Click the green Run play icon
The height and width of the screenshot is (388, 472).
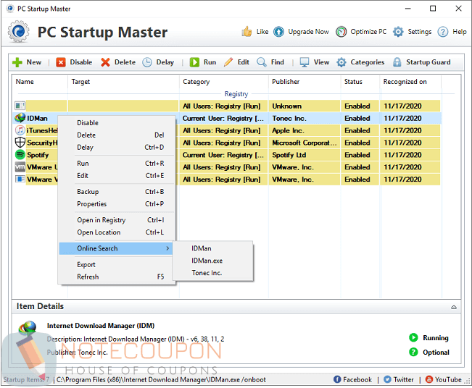click(194, 62)
